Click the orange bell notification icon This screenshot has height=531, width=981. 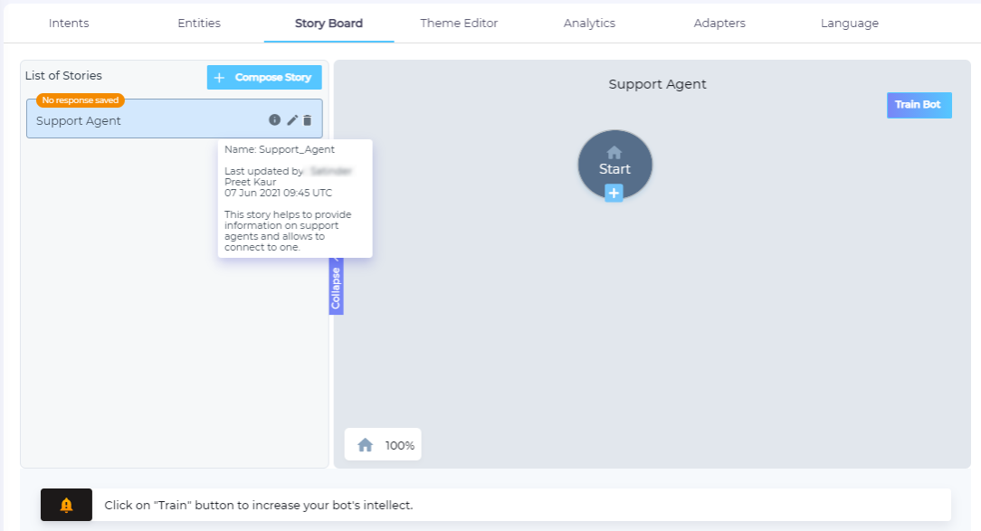(x=66, y=505)
